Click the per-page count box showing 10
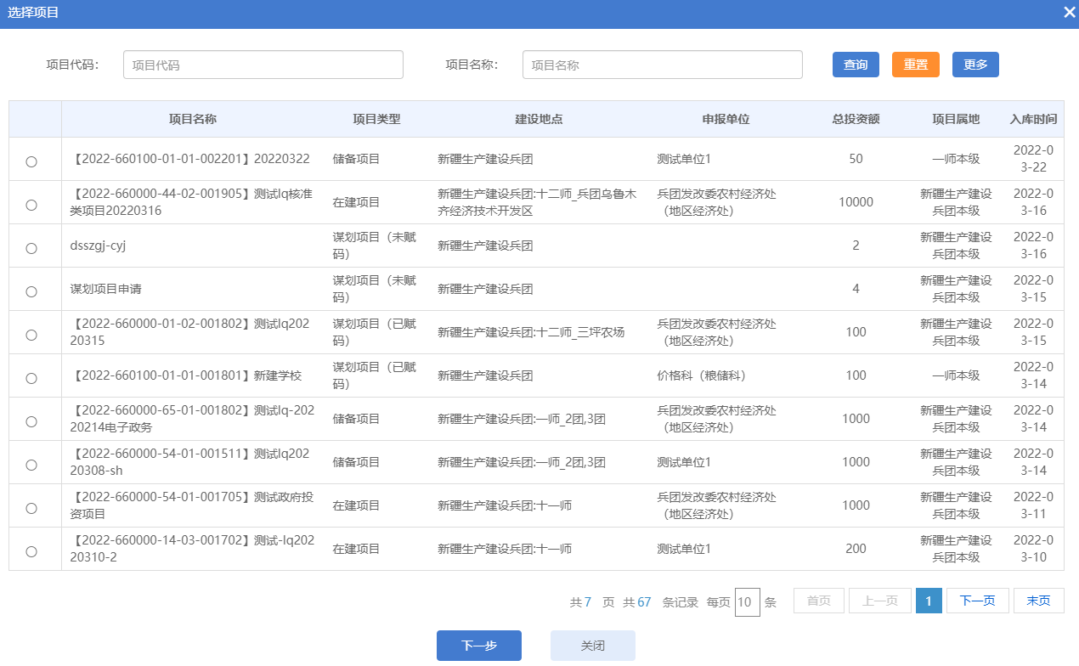This screenshot has width=1079, height=666. pos(747,602)
